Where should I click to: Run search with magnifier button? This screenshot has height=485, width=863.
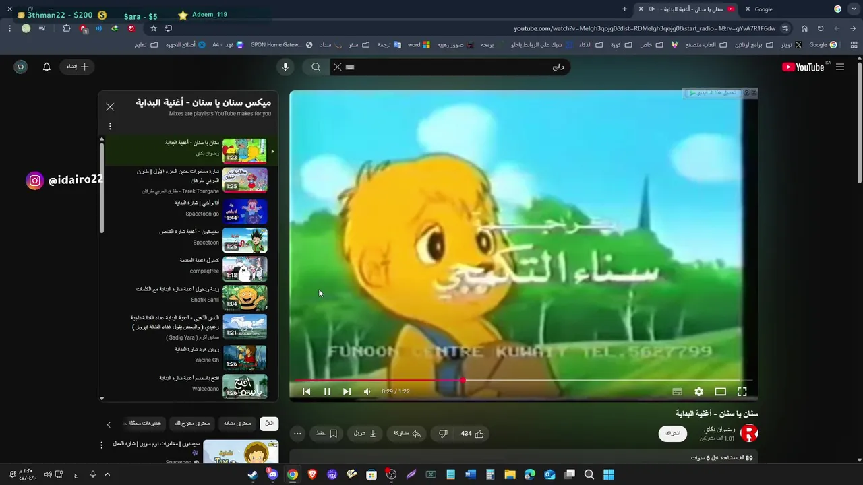tap(316, 67)
